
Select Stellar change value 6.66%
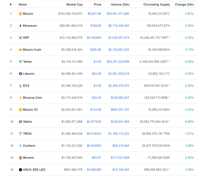click(189, 122)
